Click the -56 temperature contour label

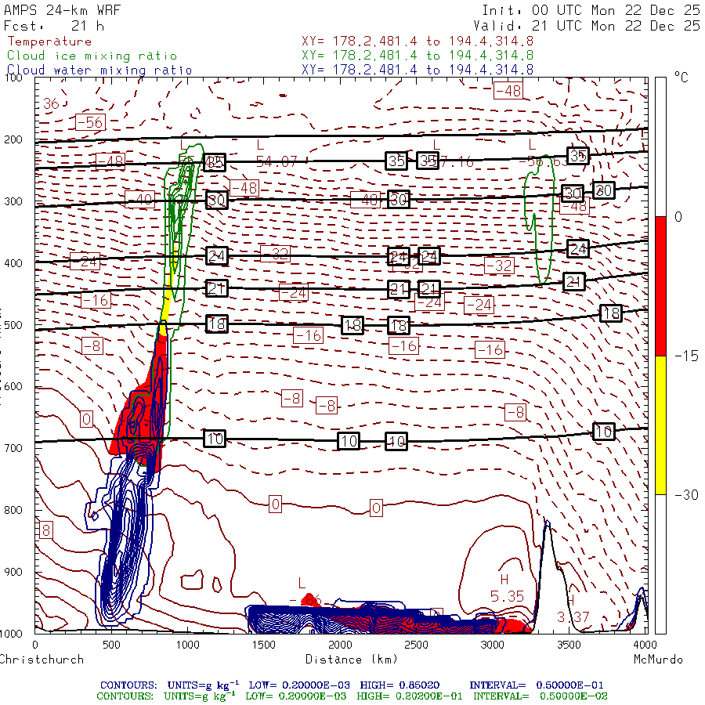[x=89, y=122]
